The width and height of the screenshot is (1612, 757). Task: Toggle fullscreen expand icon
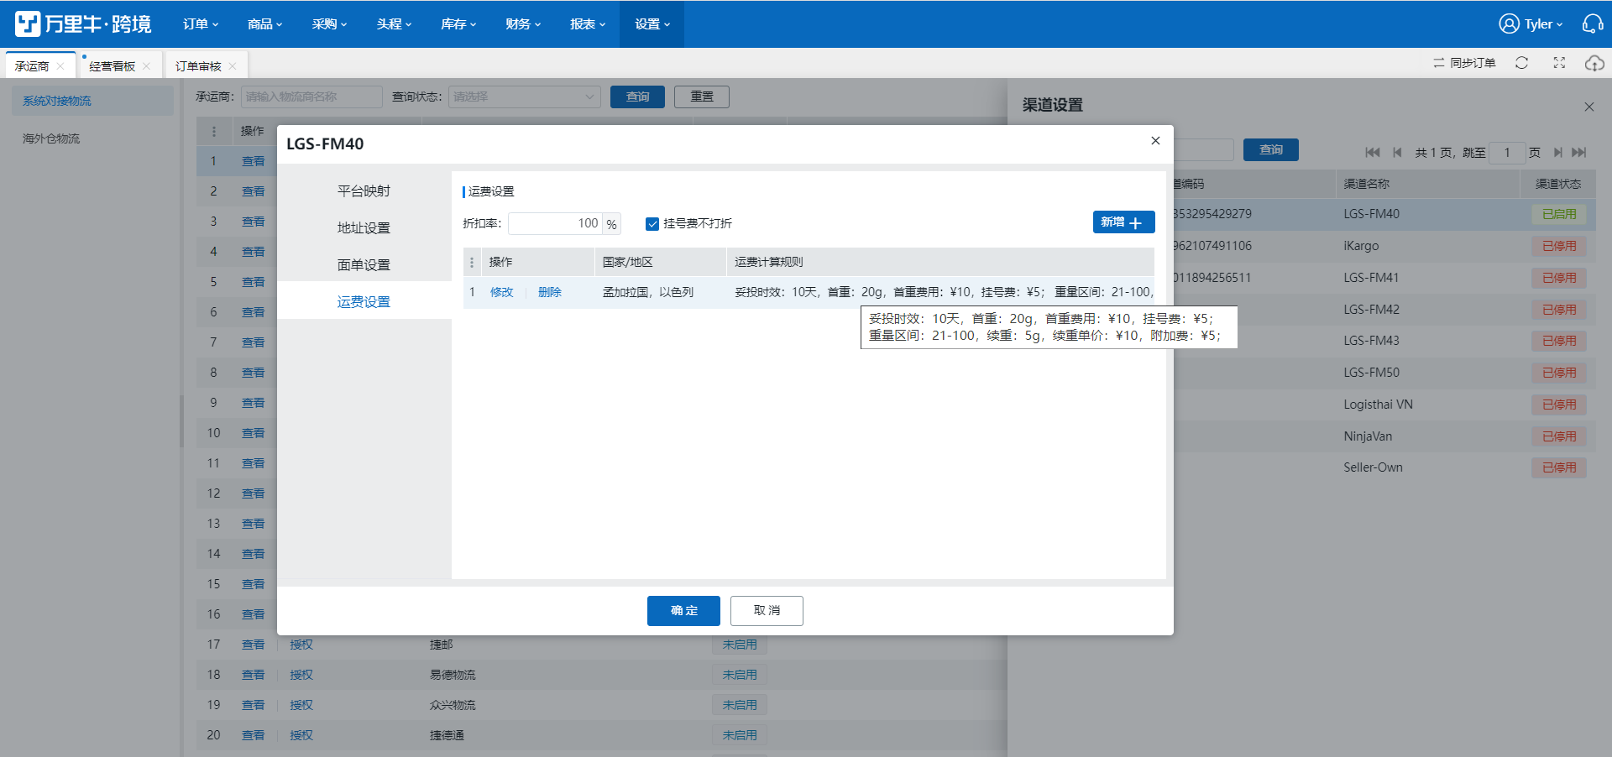[x=1559, y=63]
